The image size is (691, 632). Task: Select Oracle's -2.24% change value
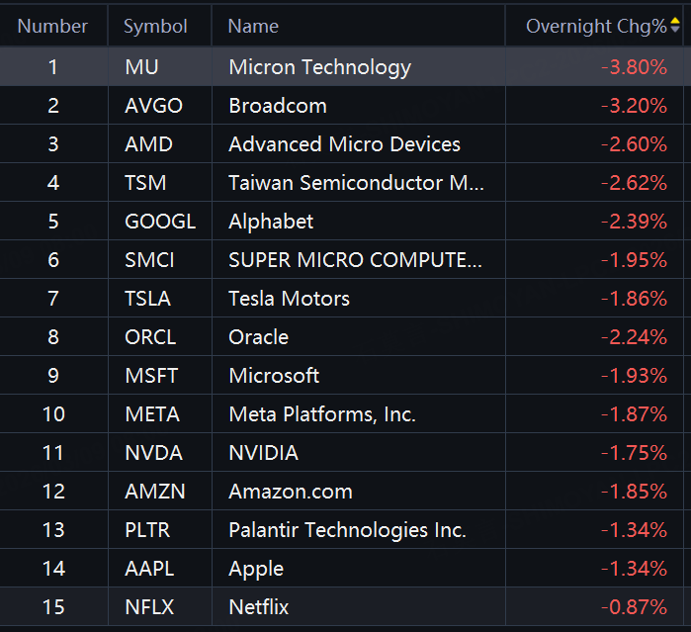[x=634, y=337]
